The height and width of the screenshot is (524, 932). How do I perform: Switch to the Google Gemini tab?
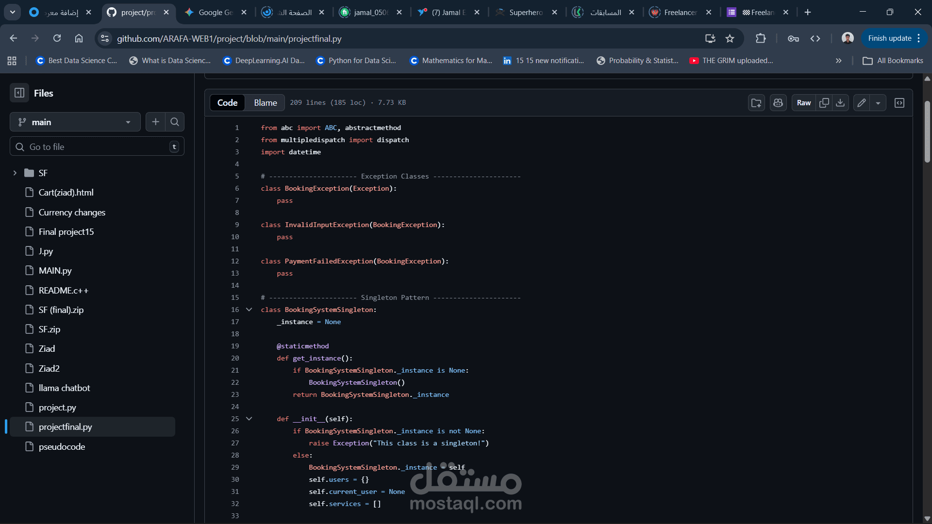[216, 12]
